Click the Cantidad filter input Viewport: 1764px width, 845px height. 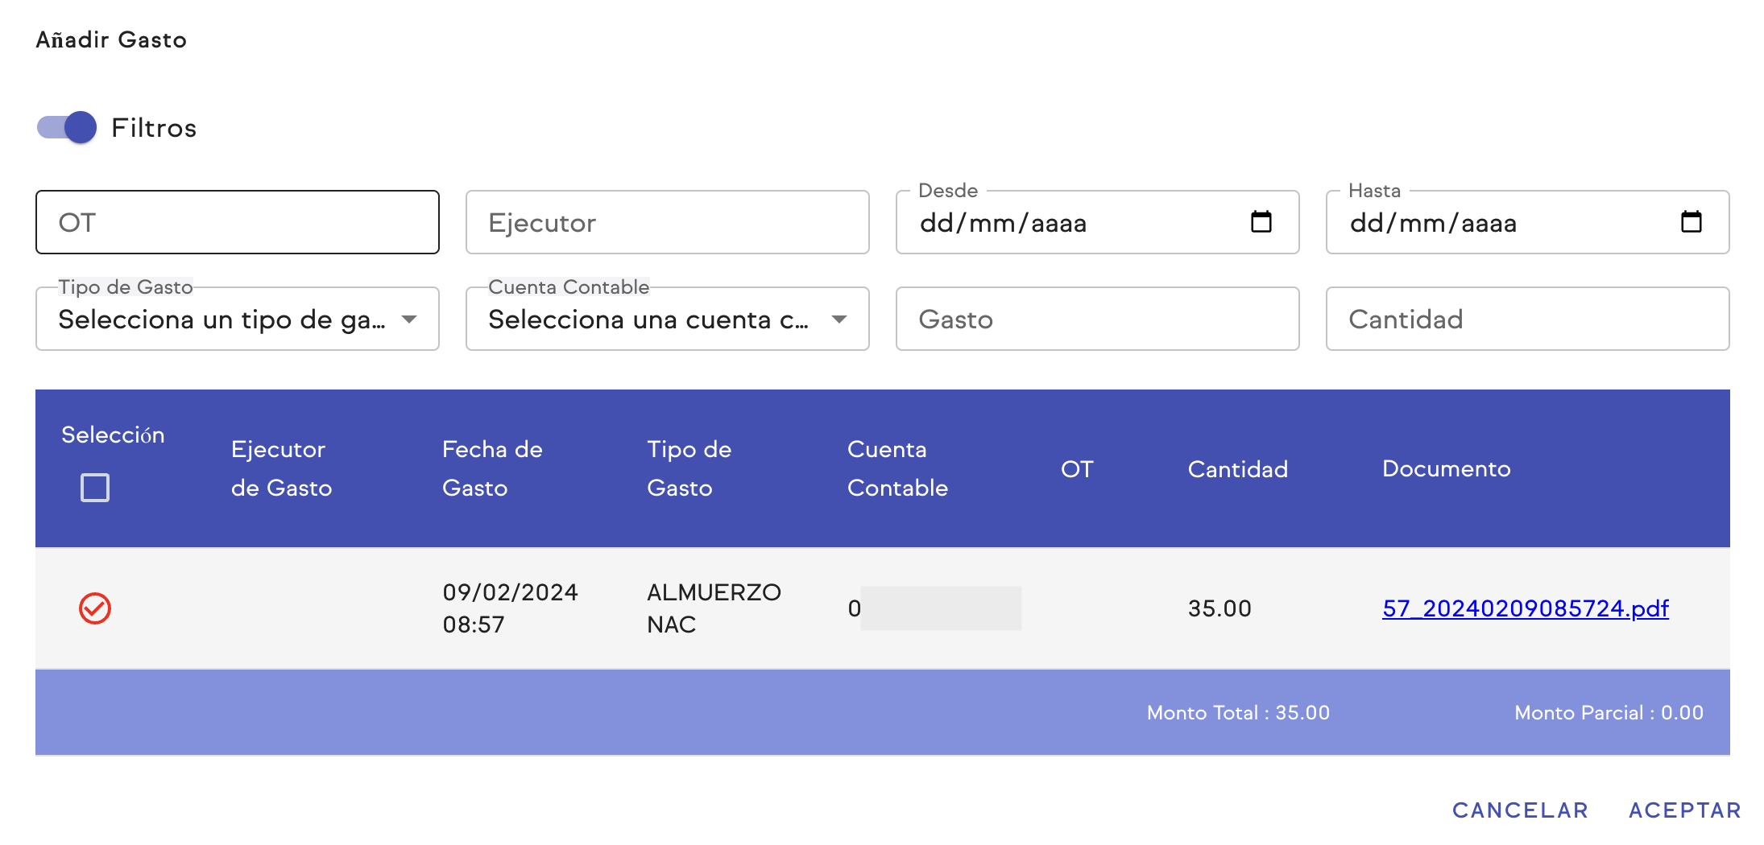pos(1526,319)
